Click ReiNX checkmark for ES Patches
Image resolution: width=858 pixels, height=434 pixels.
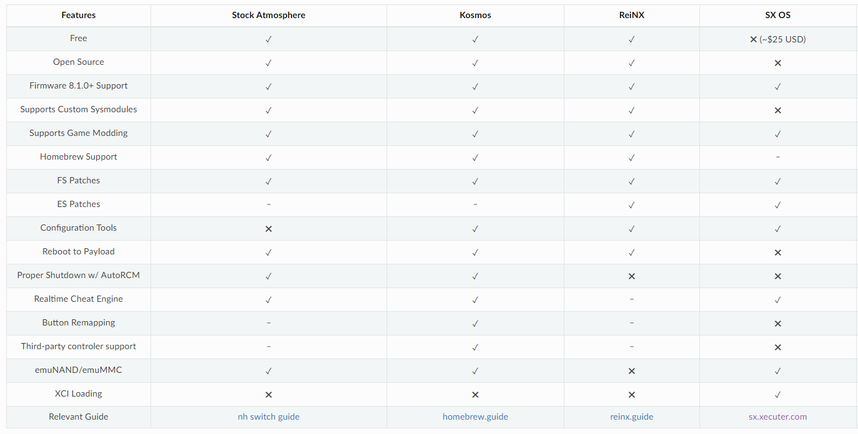click(x=632, y=205)
